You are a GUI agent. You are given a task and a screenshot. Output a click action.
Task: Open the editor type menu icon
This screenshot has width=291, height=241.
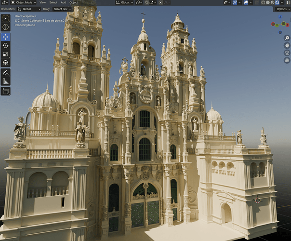4,2
